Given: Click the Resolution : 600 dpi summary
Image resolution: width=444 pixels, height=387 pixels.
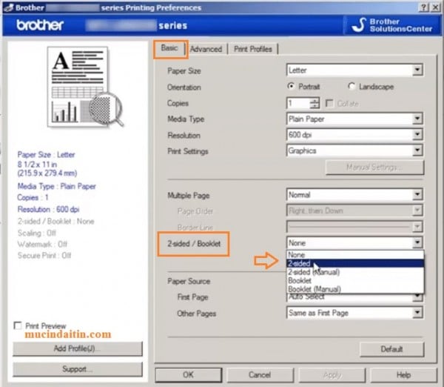Looking at the screenshot, I should tap(48, 209).
